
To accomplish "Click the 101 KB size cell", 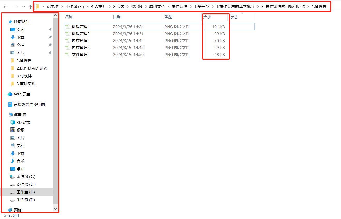I will tap(218, 27).
